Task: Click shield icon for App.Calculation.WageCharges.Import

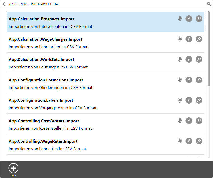Action: (x=180, y=39)
